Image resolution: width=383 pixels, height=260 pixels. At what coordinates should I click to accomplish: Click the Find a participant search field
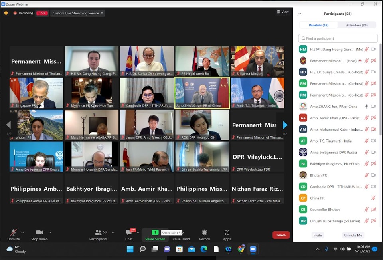tap(338, 38)
